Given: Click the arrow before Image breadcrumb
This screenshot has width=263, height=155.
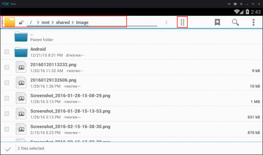Looking at the screenshot, I should 73,23.
